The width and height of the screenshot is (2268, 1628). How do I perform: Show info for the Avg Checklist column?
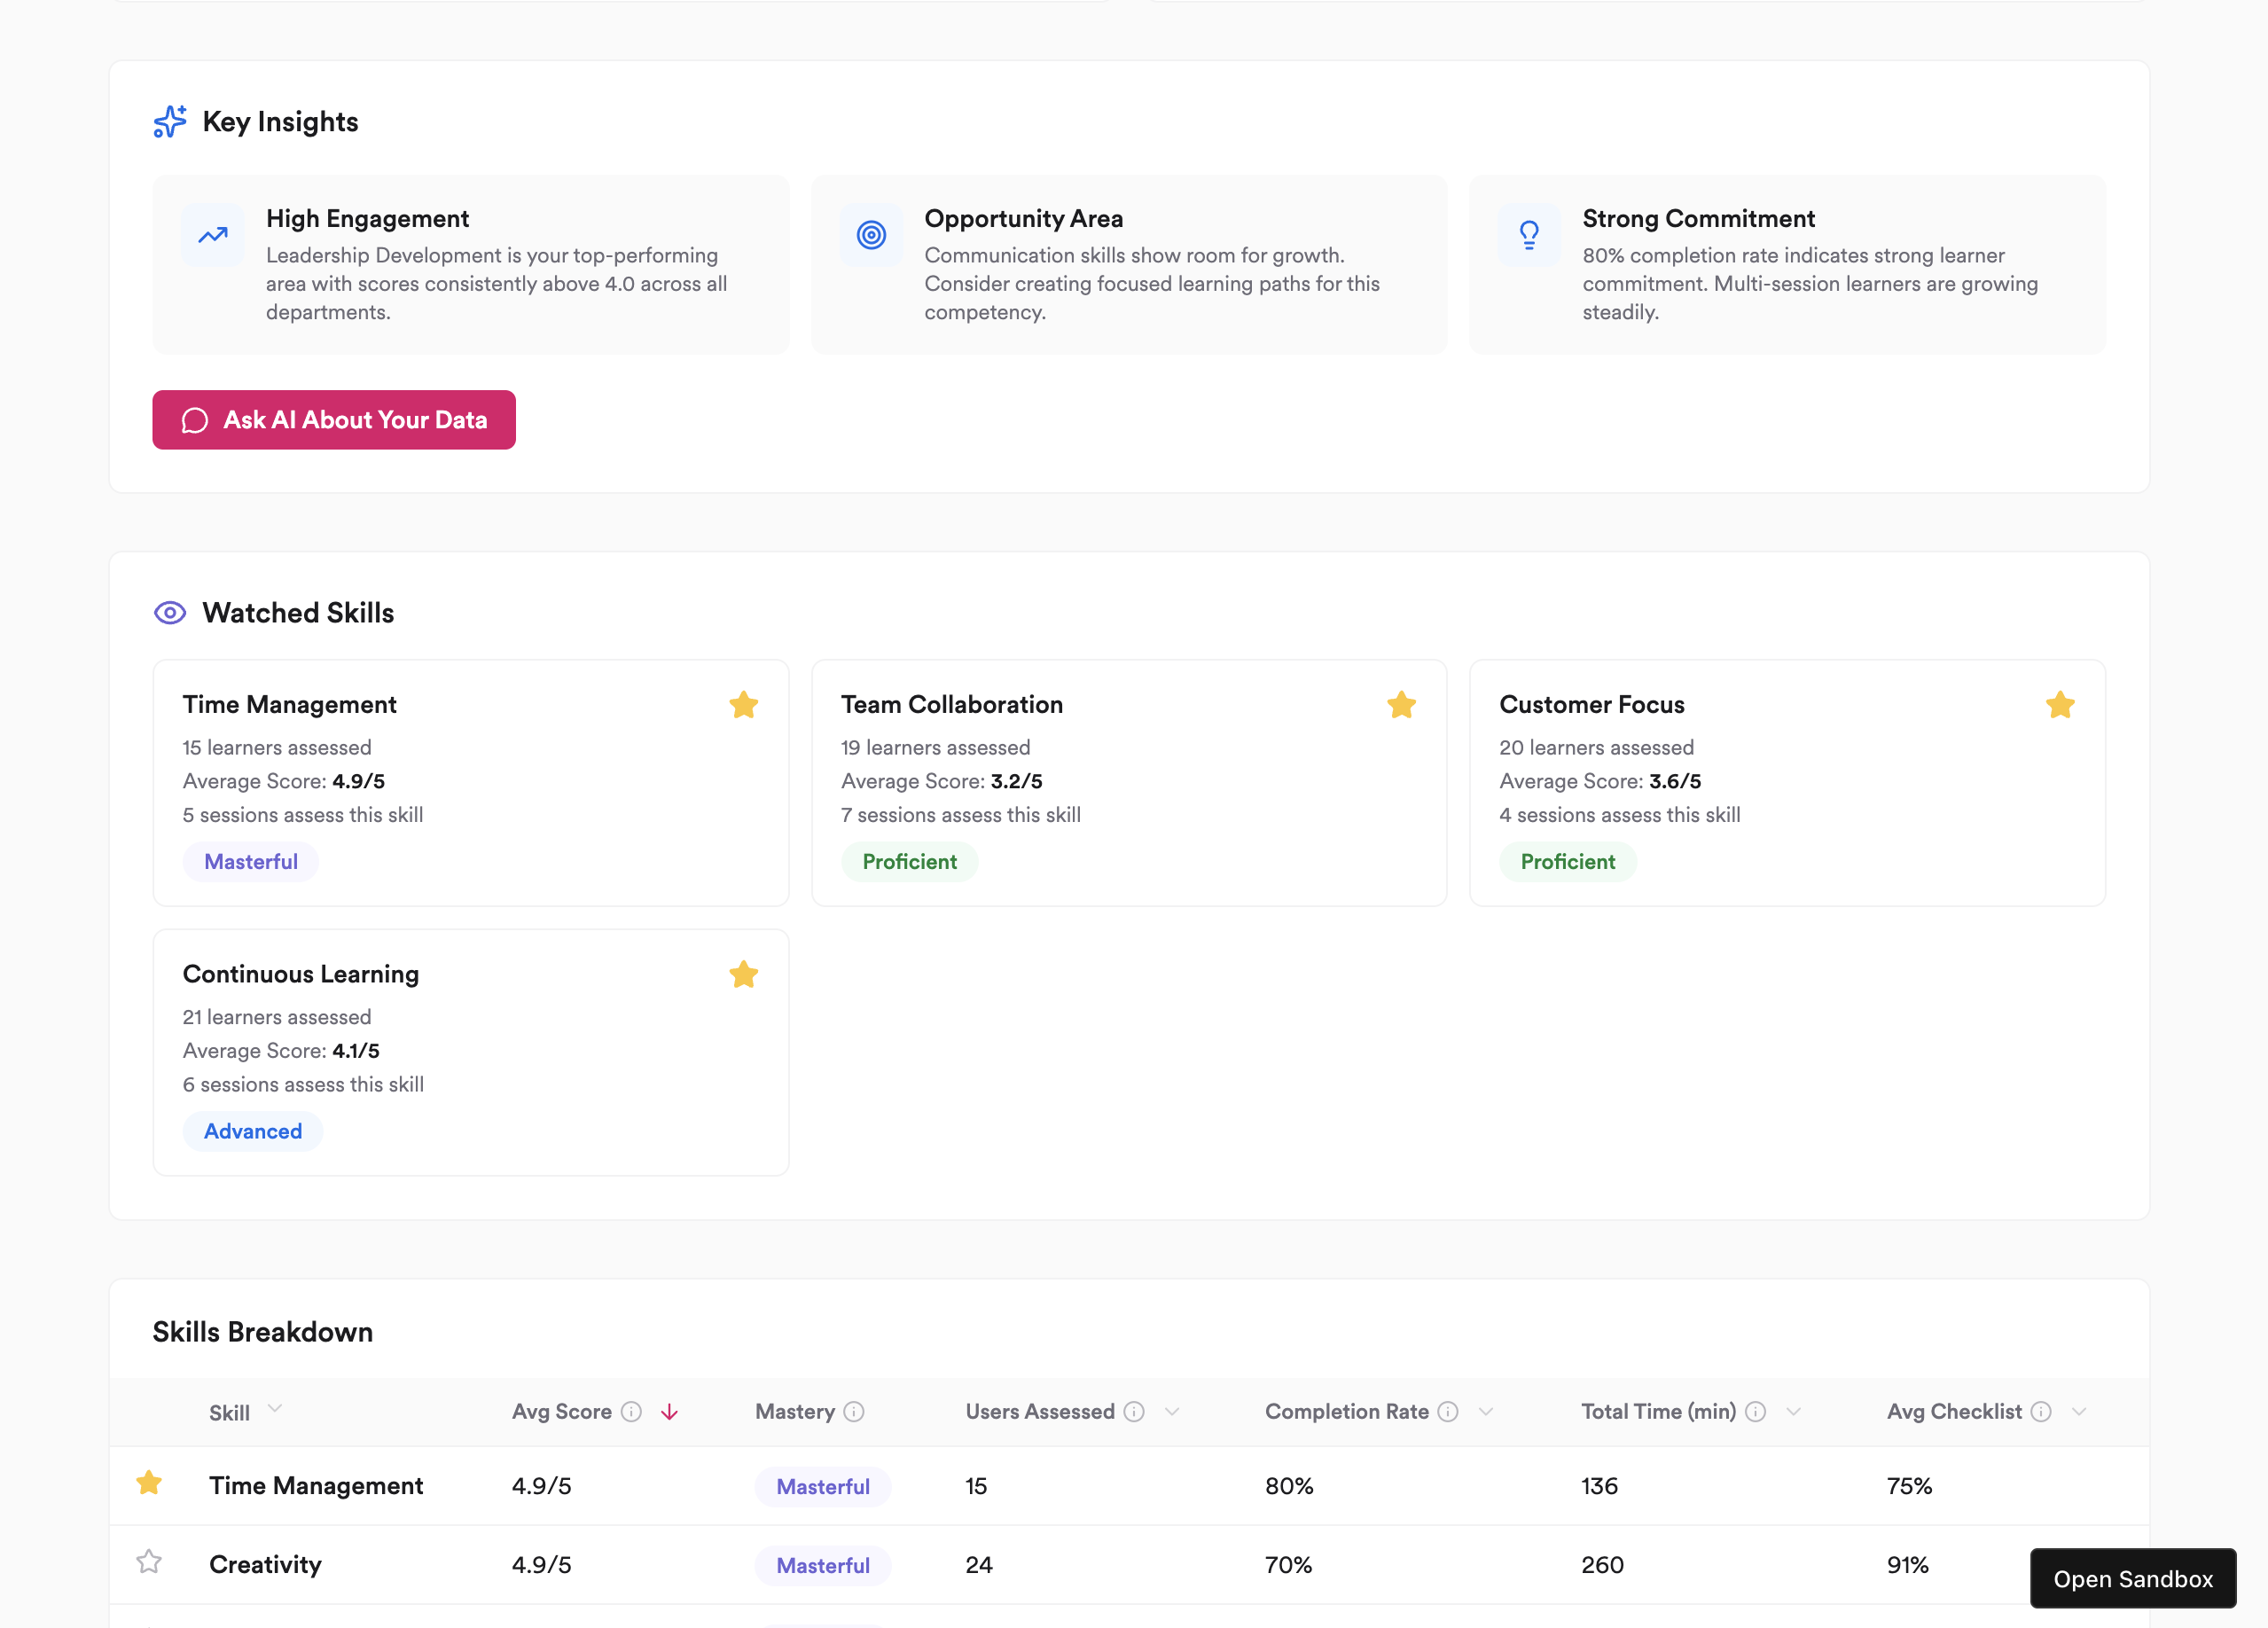[2041, 1411]
